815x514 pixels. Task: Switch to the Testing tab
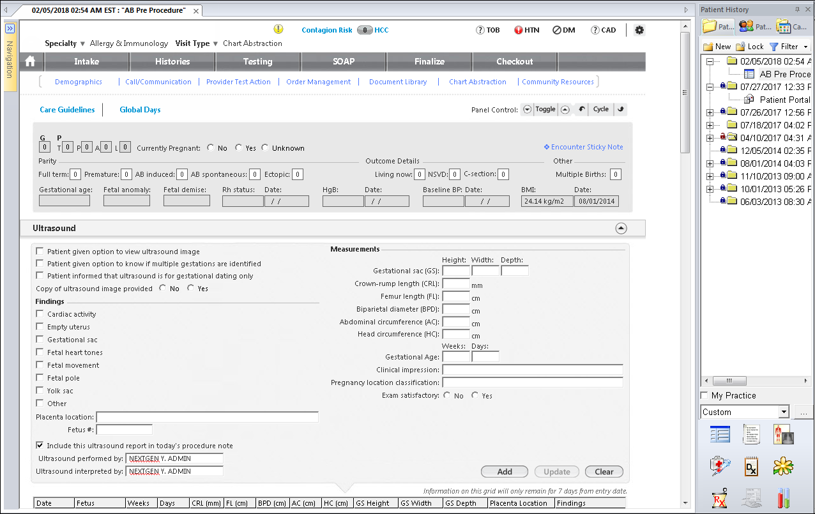click(x=258, y=61)
